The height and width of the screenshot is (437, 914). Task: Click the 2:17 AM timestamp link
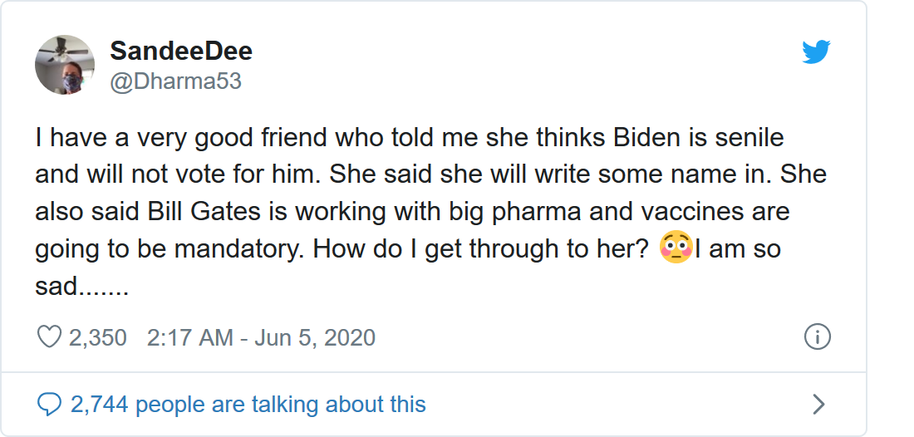(190, 338)
